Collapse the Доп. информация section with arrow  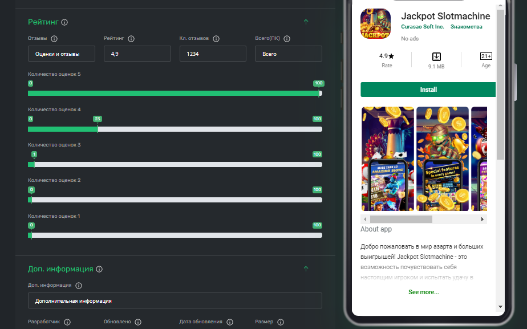coord(306,269)
